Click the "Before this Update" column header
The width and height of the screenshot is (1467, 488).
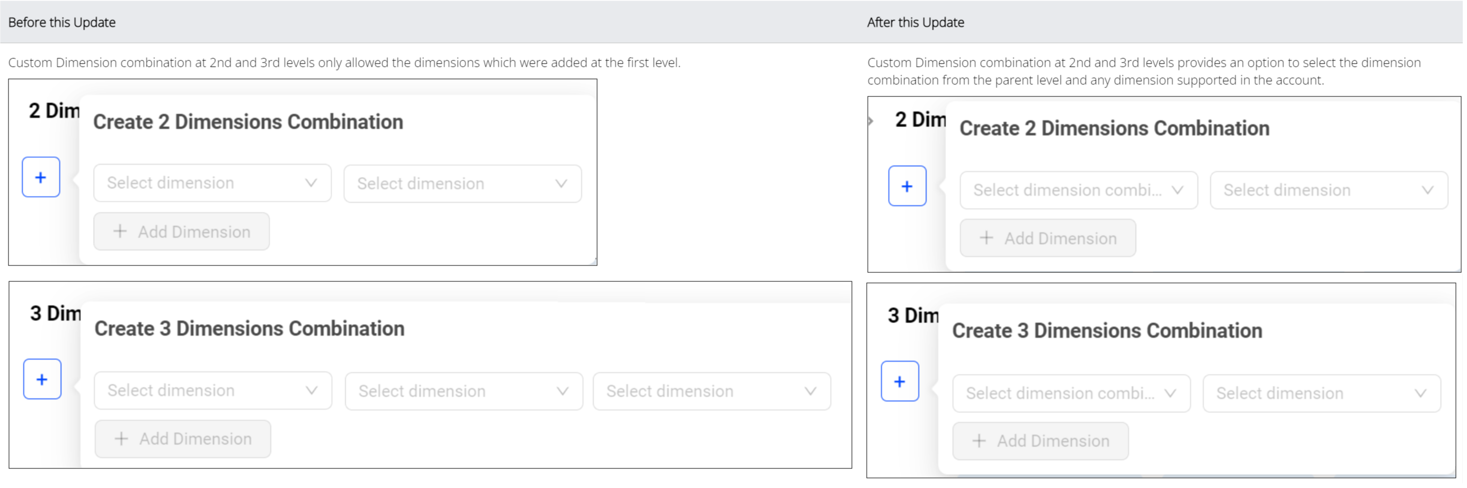[62, 22]
